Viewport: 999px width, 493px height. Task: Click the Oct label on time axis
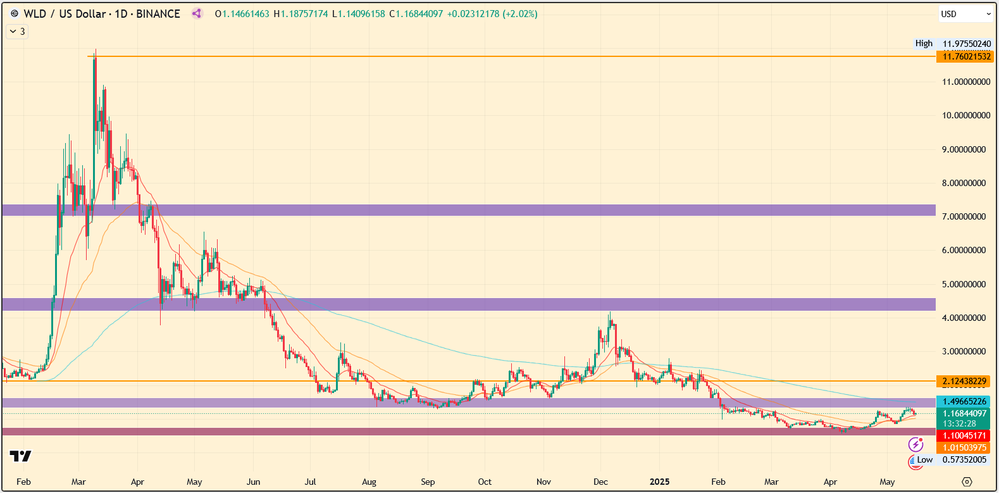click(x=485, y=482)
